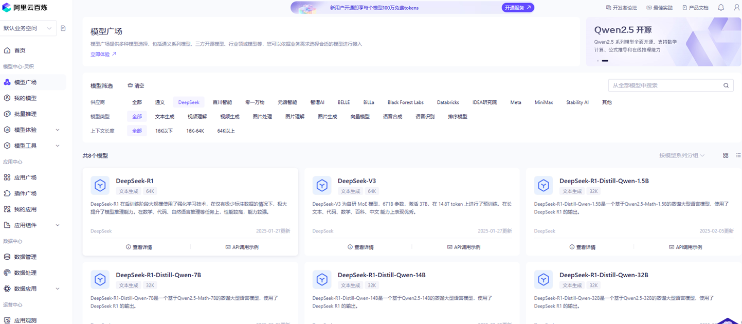
Task: Select 其他 supplier filter
Action: click(607, 102)
